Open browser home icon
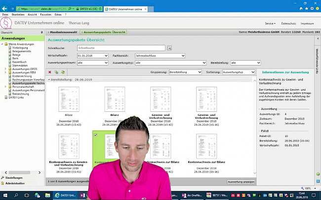The width and height of the screenshot is (321, 200). [302, 9]
